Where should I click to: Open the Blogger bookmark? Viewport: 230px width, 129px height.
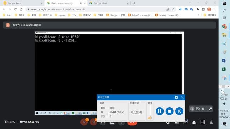point(116,15)
